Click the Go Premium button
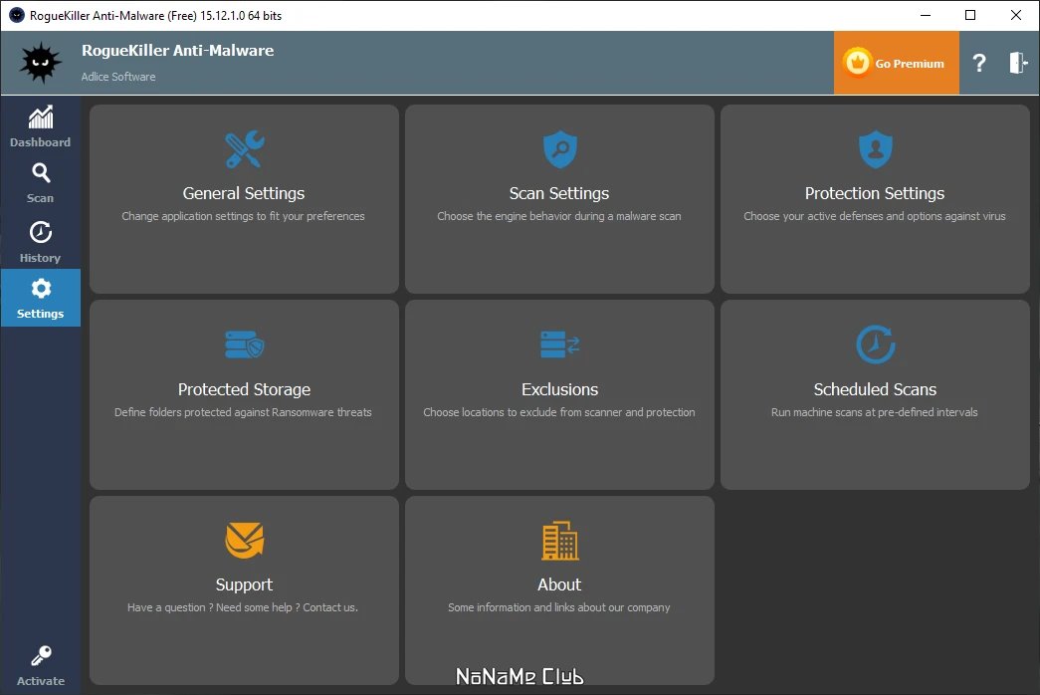The height and width of the screenshot is (695, 1040). (x=896, y=63)
